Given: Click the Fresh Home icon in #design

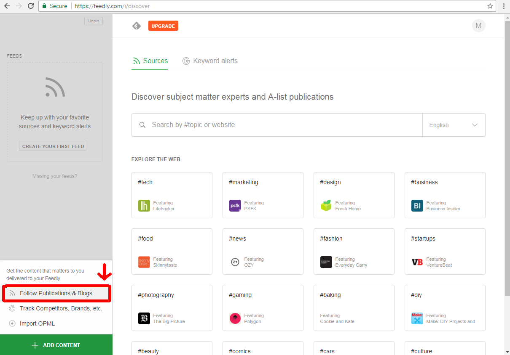Looking at the screenshot, I should [x=326, y=206].
